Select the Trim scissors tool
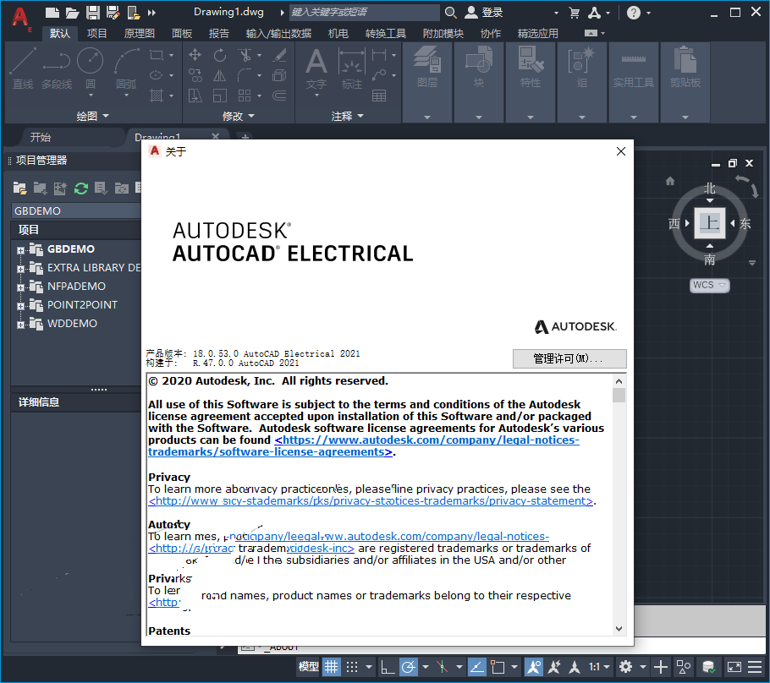This screenshot has width=770, height=683. [245, 55]
